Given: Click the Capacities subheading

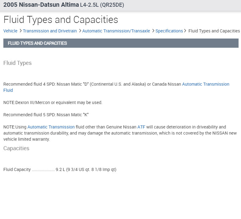Looking at the screenshot, I should click(16, 148).
